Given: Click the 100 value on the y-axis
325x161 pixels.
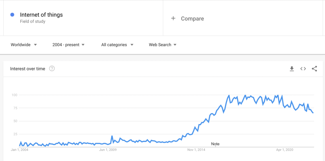Looking at the screenshot, I should [x=14, y=95].
